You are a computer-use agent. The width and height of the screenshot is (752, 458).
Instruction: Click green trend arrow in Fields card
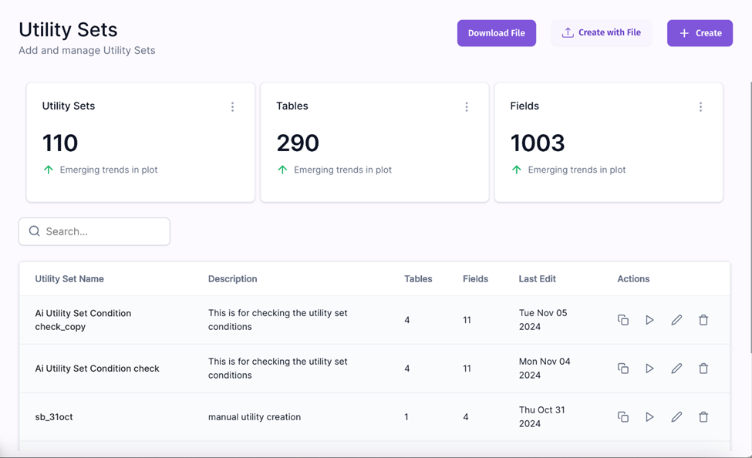click(x=517, y=170)
